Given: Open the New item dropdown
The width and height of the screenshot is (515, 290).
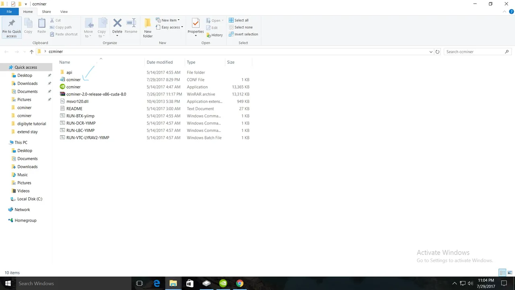Looking at the screenshot, I should 168,20.
